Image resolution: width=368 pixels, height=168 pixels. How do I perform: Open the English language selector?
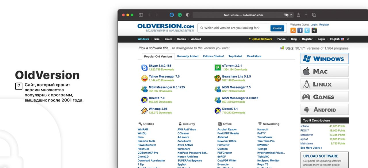pyautogui.click(x=337, y=39)
